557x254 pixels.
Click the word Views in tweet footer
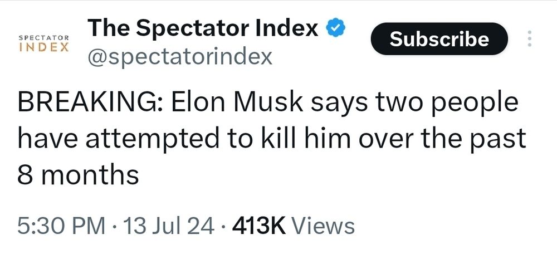tap(323, 226)
